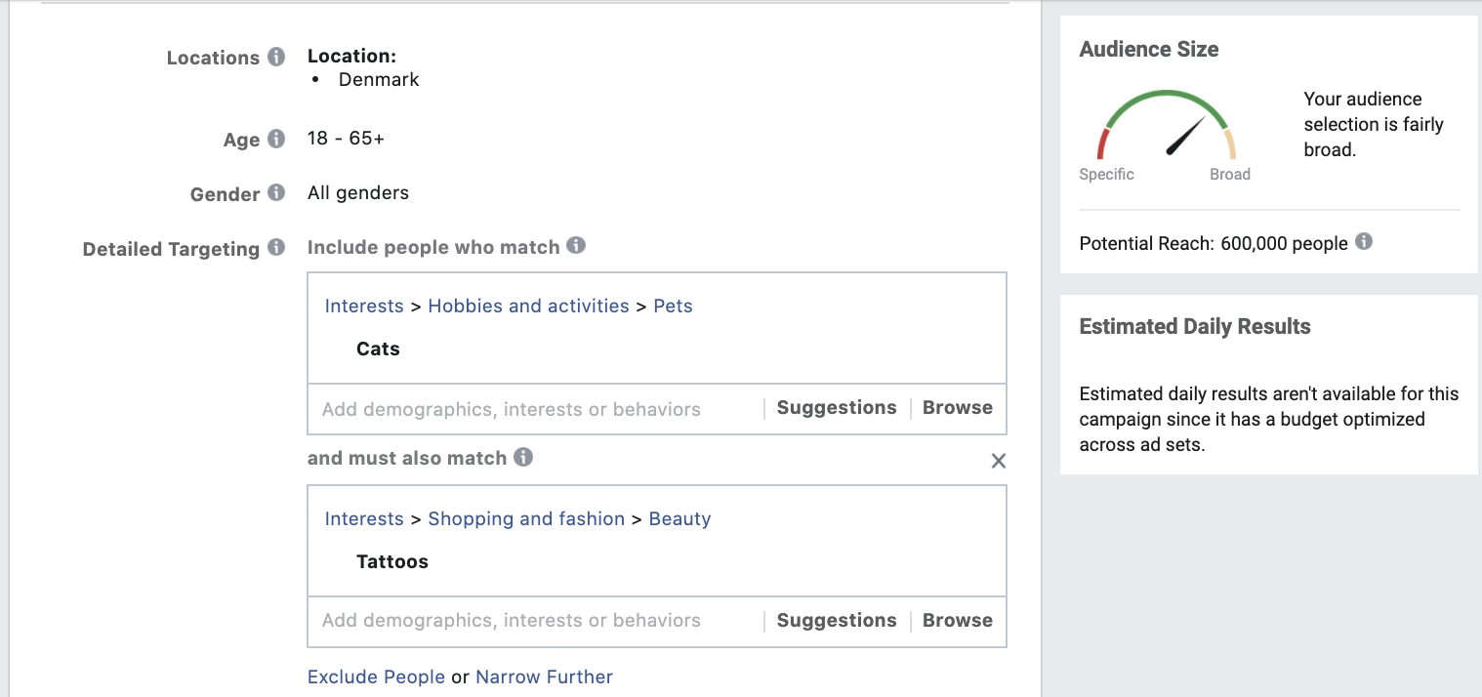Viewport: 1482px width, 697px height.
Task: Browse categories in the first targeting box
Action: coord(957,408)
